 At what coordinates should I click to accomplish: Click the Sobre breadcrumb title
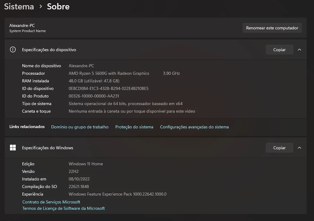[58, 7]
